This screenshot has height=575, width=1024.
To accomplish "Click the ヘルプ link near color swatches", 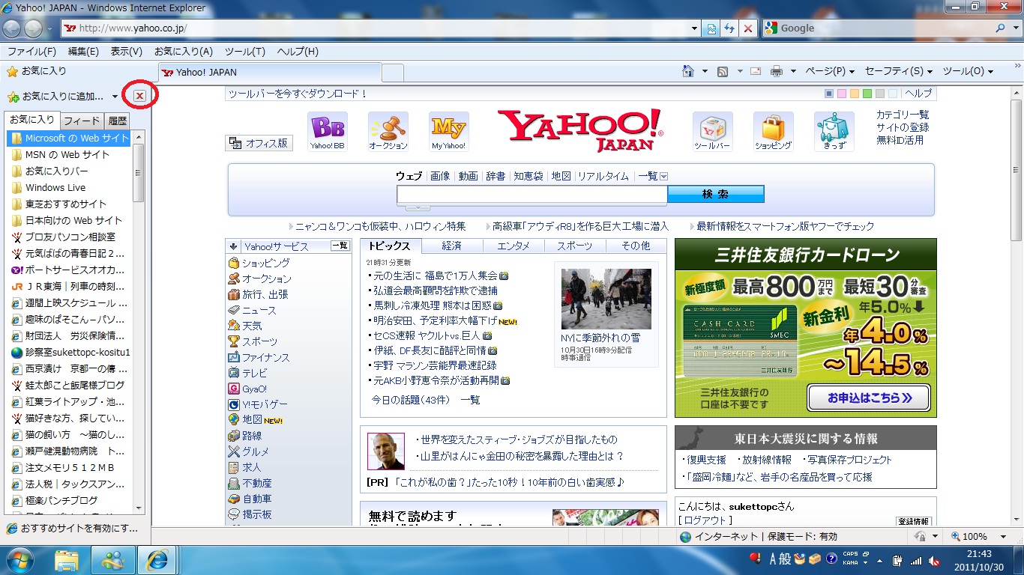I will coord(918,94).
